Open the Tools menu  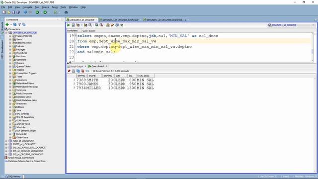coord(63,7)
